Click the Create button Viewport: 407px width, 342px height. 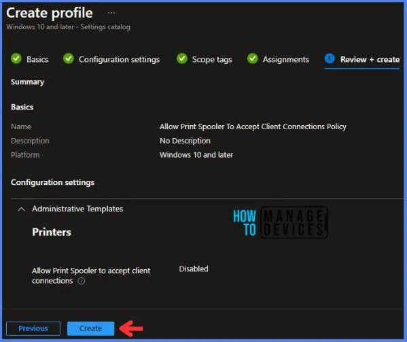[x=90, y=328]
